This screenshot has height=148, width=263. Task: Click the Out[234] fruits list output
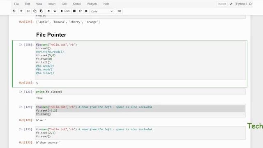click(68, 22)
